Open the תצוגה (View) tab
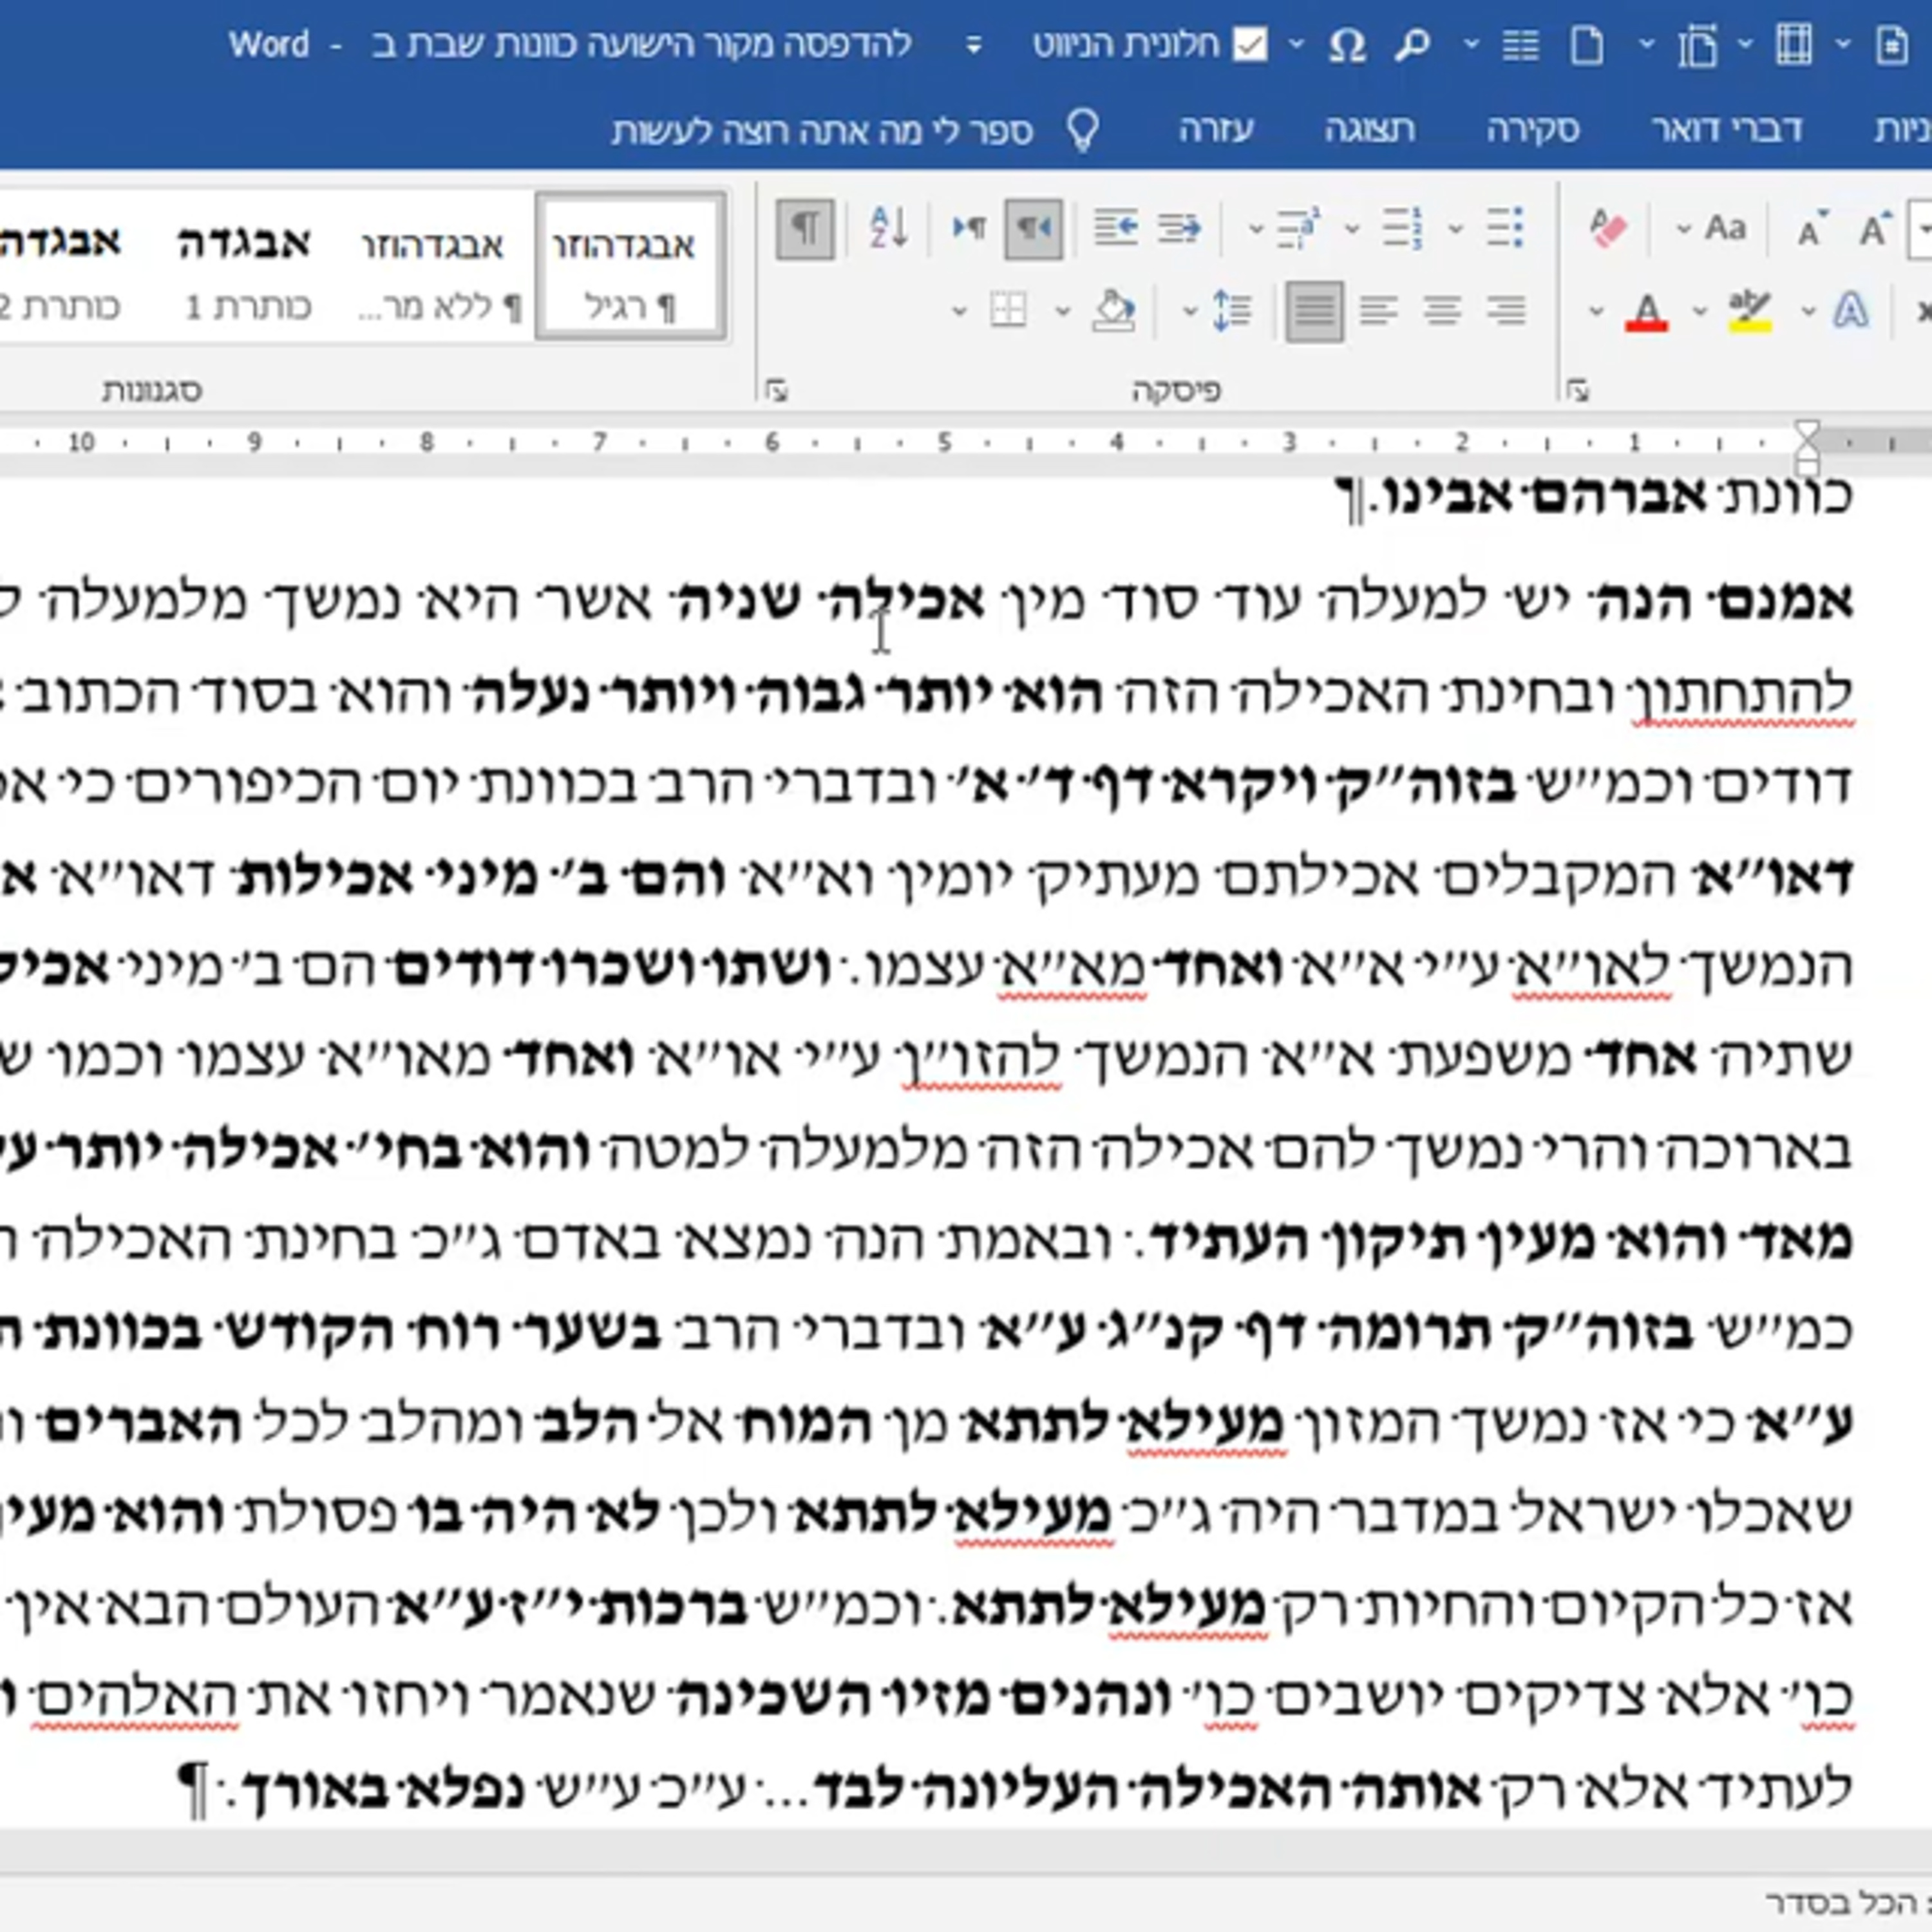1932x1932 pixels. 1370,130
